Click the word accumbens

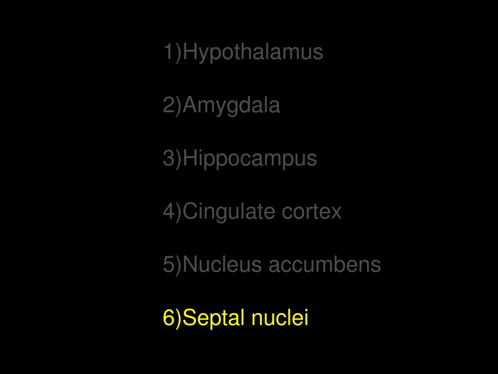click(x=325, y=264)
